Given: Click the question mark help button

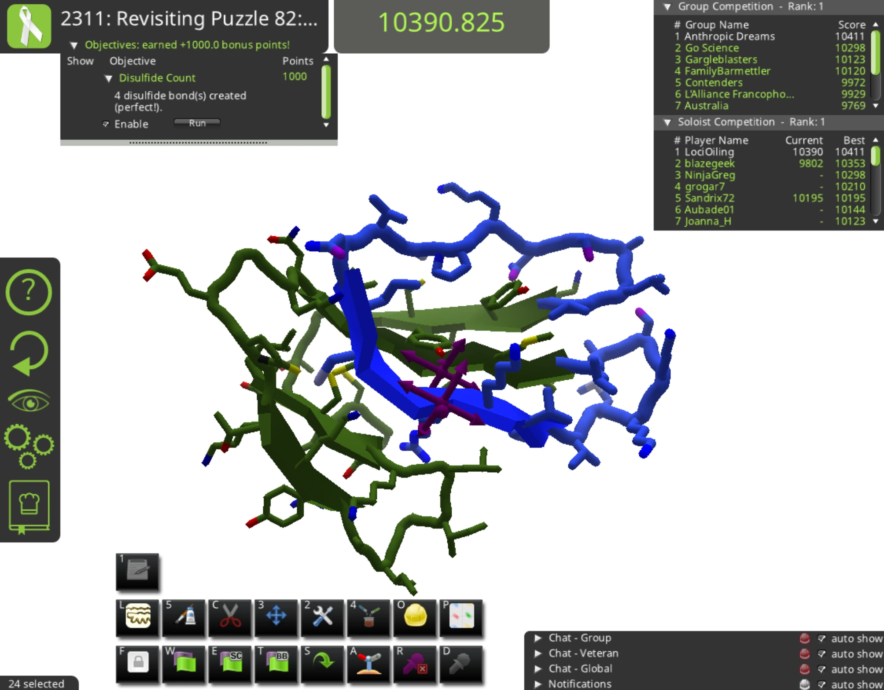Looking at the screenshot, I should [29, 291].
